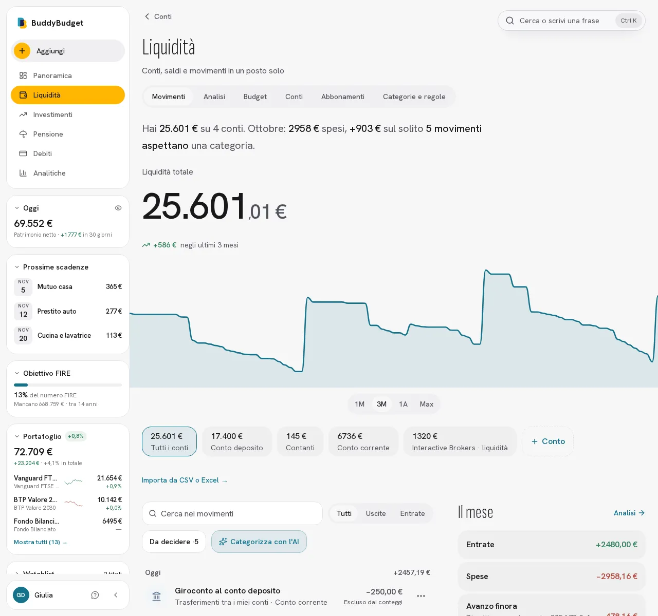Select the Max chart range
This screenshot has width=658, height=616.
coord(427,404)
